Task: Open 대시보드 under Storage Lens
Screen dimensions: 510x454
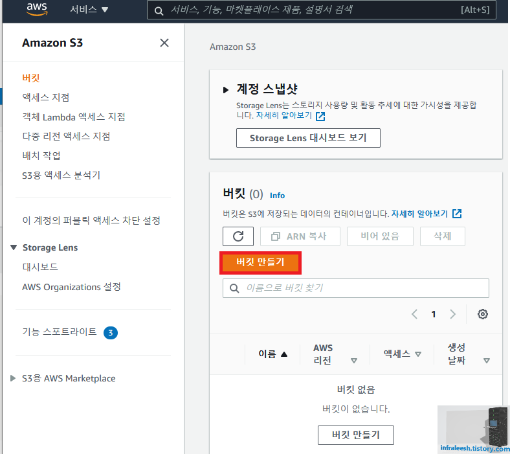Action: click(40, 267)
